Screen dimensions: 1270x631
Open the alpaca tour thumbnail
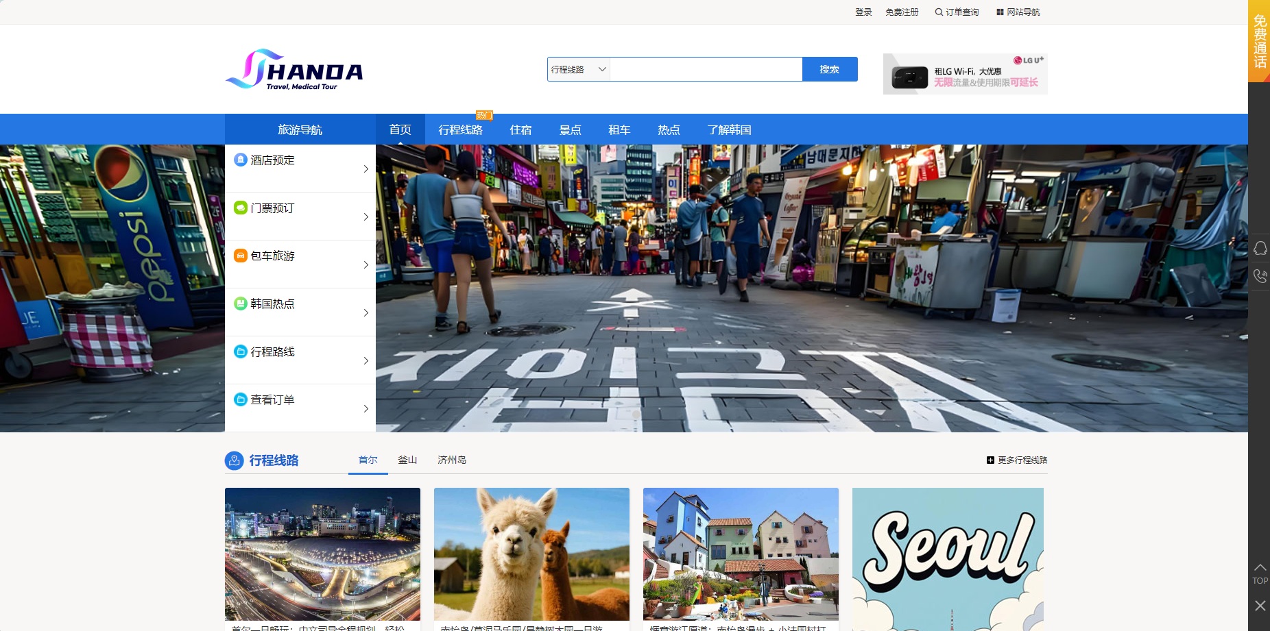(x=531, y=554)
